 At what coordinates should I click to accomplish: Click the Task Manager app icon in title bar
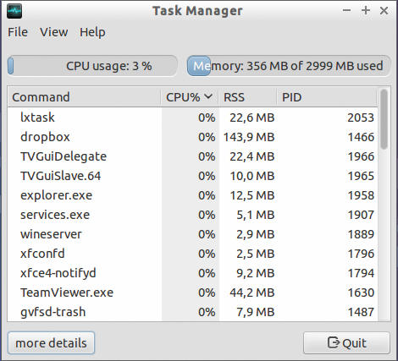coord(14,11)
